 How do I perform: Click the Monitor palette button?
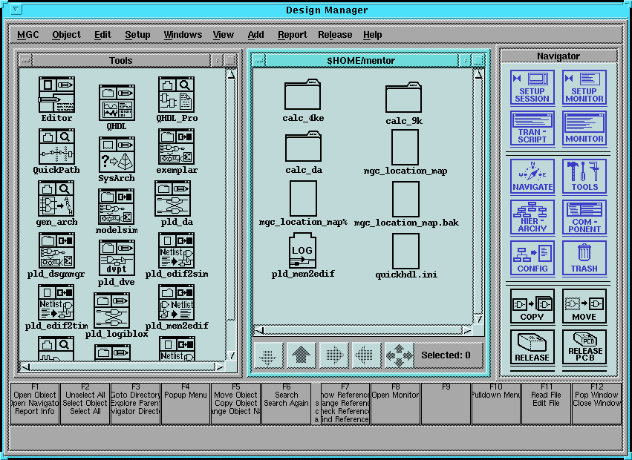pyautogui.click(x=584, y=128)
